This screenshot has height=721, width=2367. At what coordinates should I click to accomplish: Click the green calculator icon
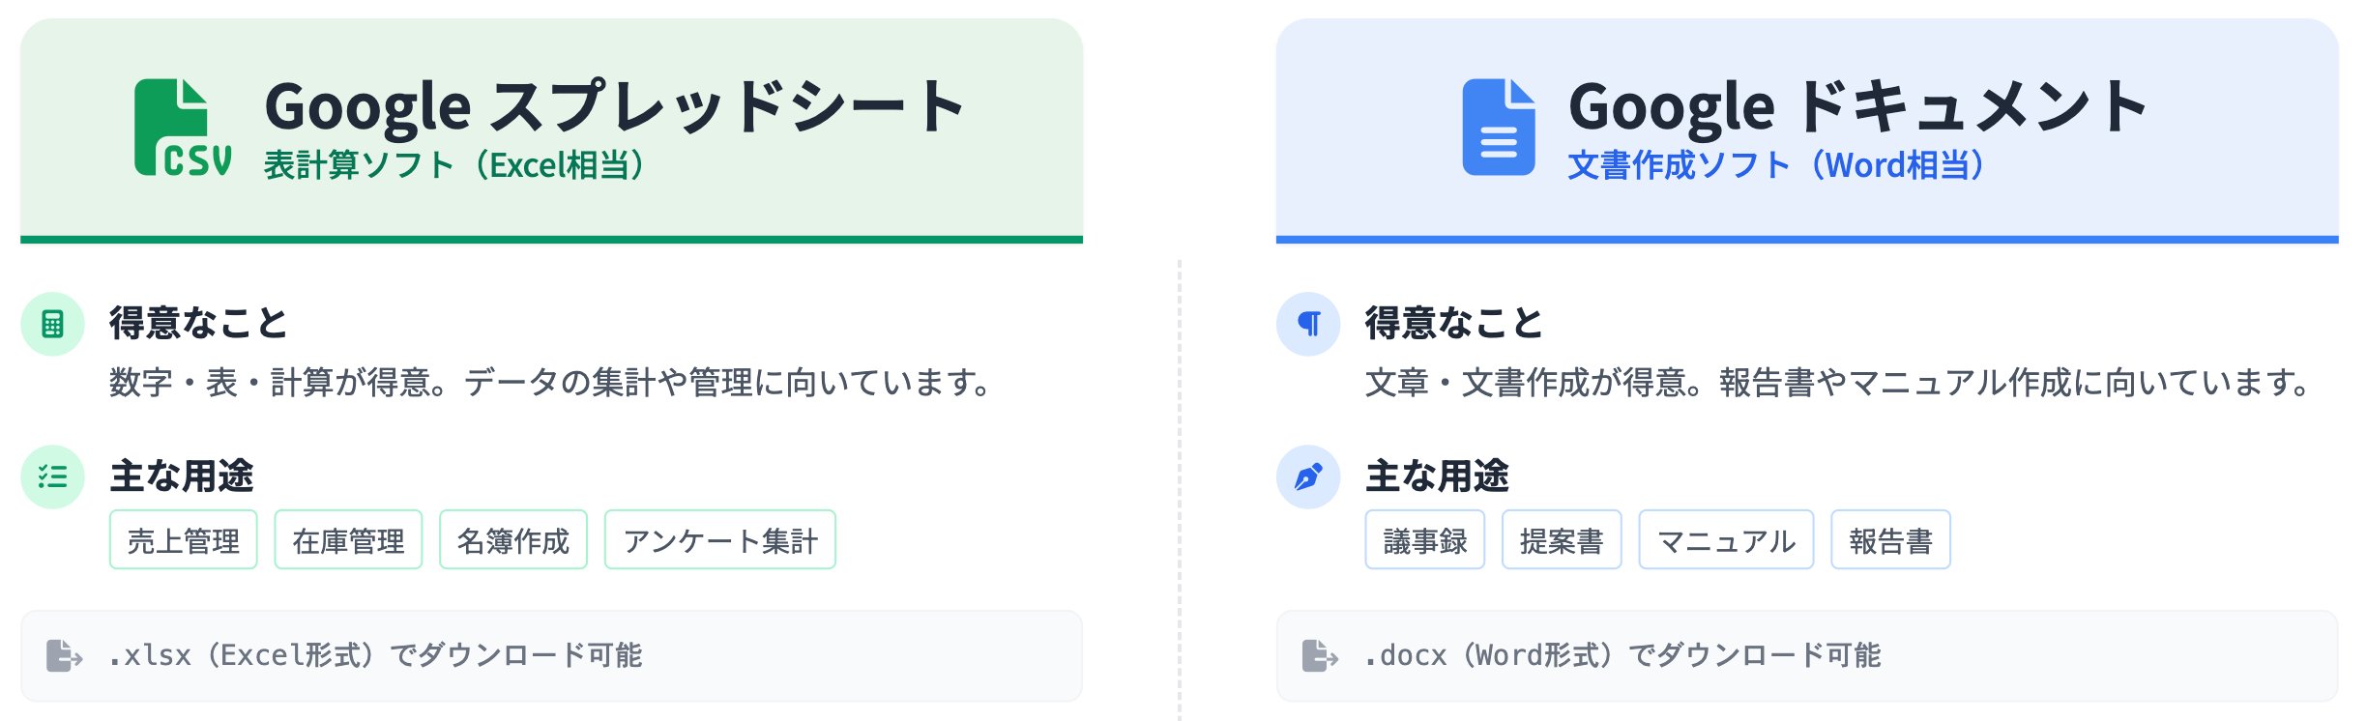(x=52, y=324)
